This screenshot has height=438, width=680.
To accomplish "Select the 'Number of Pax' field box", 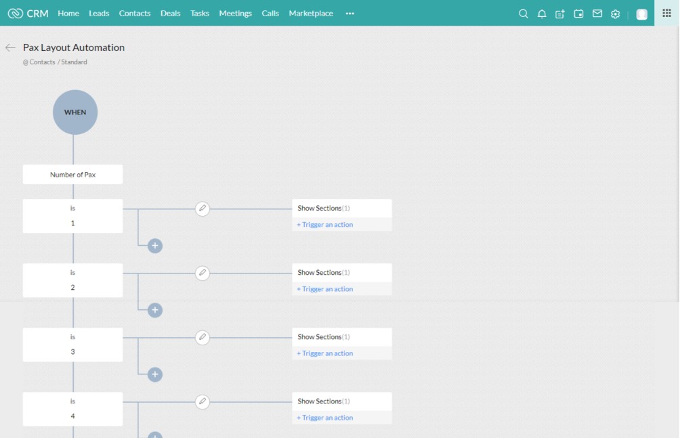I will click(x=72, y=175).
